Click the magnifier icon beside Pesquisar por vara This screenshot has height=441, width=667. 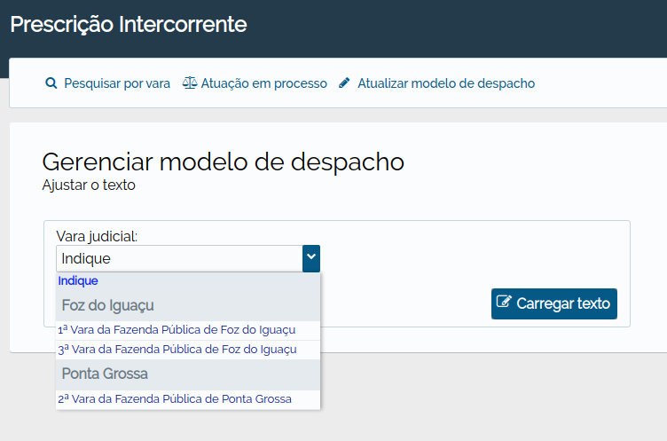click(x=51, y=83)
